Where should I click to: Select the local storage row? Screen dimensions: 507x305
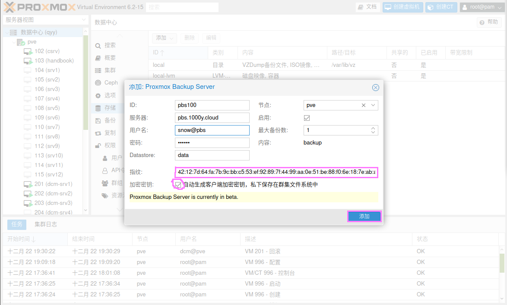pos(326,65)
